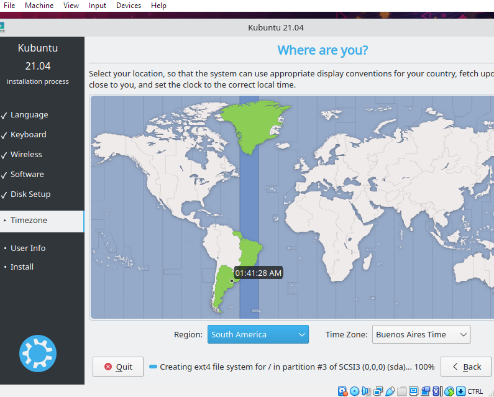Click the Quit button
Viewport: 494px width, 397px height.
[118, 367]
